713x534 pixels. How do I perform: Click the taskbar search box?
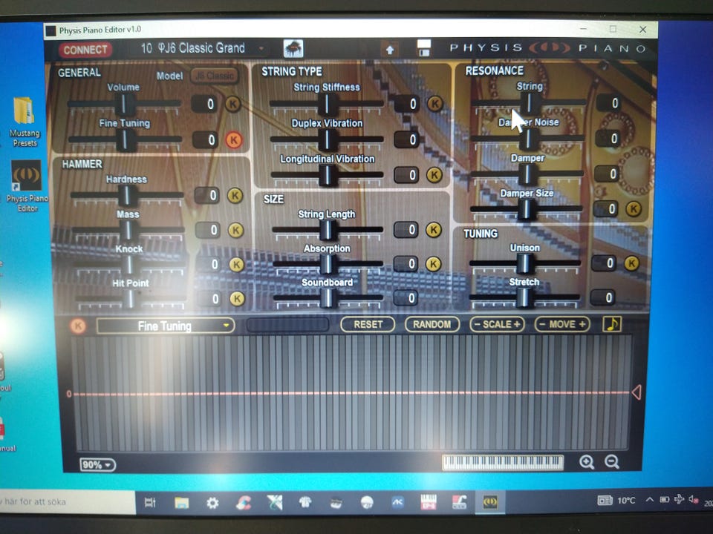click(68, 502)
